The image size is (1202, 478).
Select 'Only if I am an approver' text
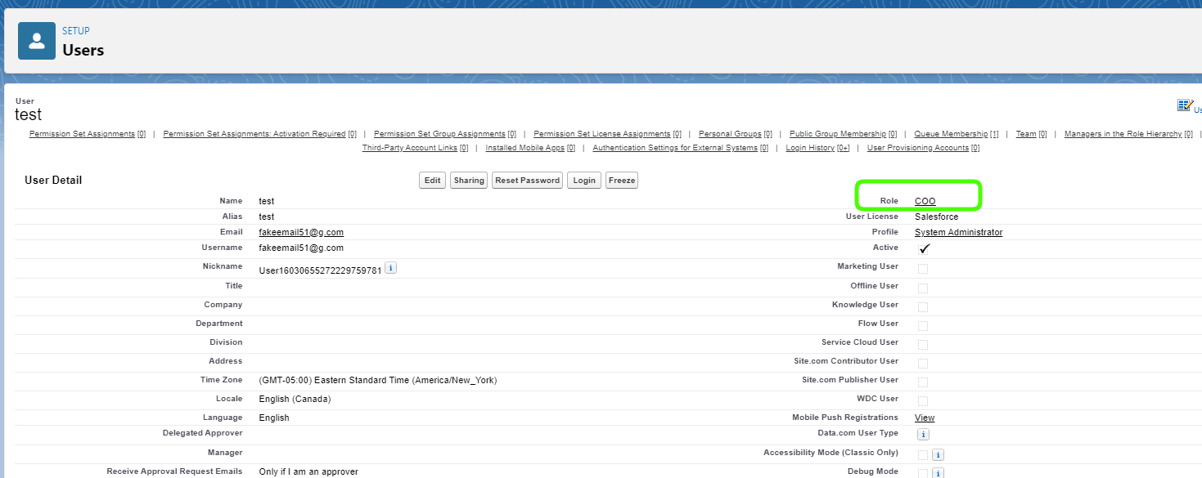[308, 471]
